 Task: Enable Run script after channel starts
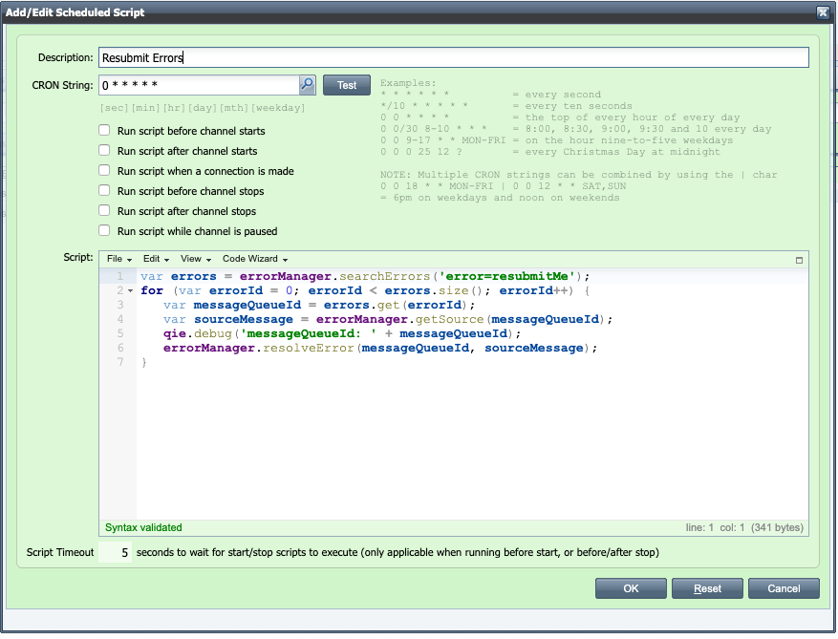click(104, 151)
